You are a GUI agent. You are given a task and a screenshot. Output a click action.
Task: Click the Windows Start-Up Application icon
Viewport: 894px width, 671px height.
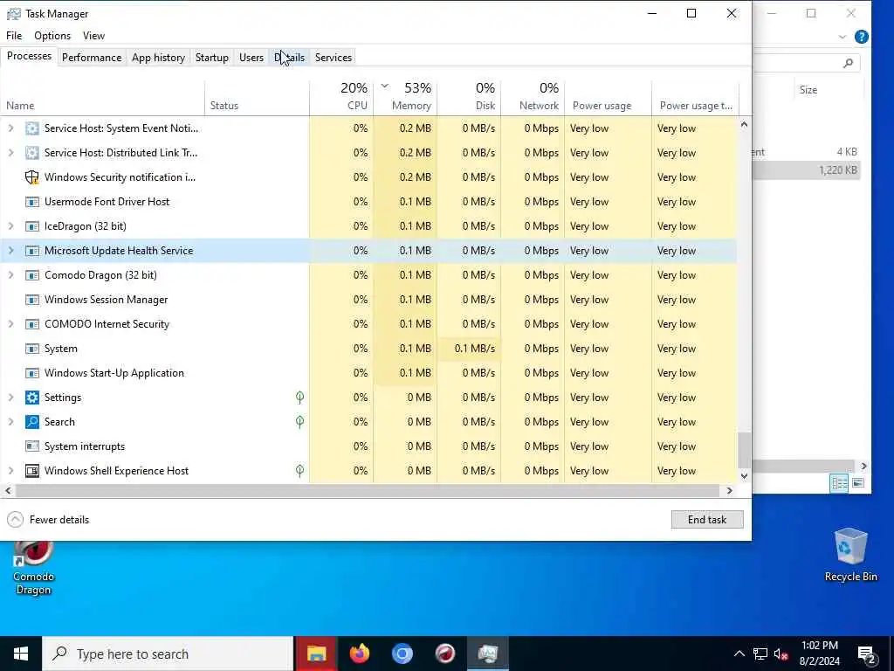(x=32, y=373)
